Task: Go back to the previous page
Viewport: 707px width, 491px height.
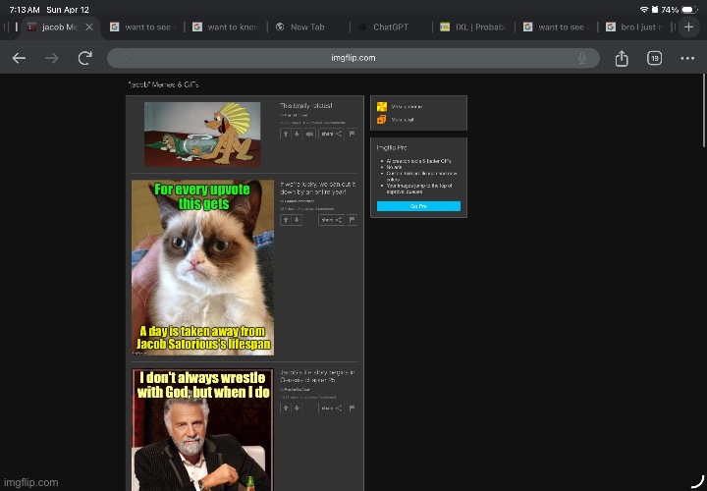Action: (x=19, y=58)
